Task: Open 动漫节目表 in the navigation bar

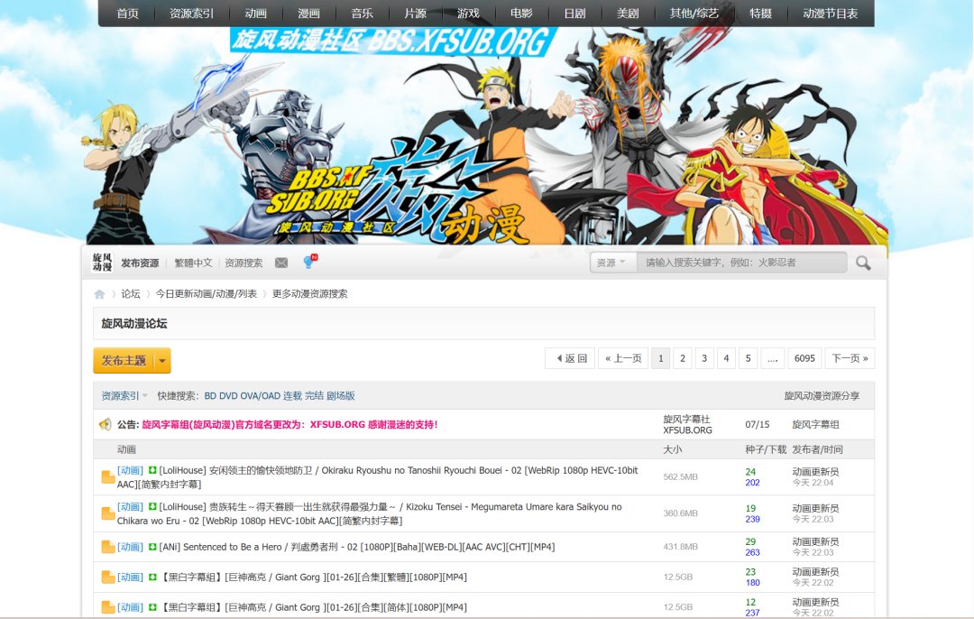Action: click(830, 14)
